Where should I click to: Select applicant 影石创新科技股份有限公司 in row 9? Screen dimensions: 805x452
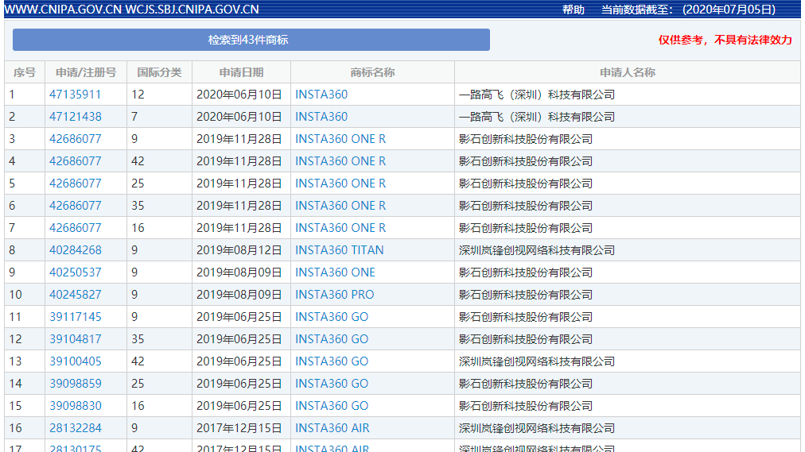[x=525, y=272]
